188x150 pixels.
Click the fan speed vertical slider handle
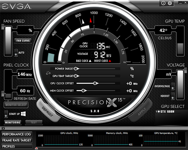pyautogui.click(x=3, y=27)
